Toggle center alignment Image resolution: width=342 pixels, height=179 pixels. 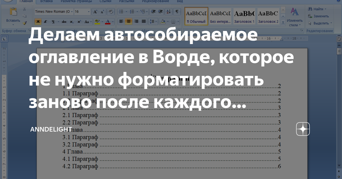pyautogui.click(x=129, y=22)
